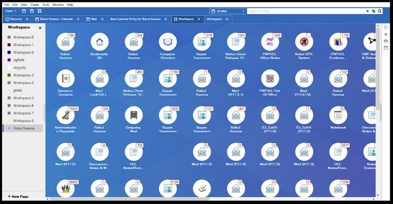Open Mail V11Lk13A icon
This screenshot has height=204, width=393.
[x=304, y=78]
